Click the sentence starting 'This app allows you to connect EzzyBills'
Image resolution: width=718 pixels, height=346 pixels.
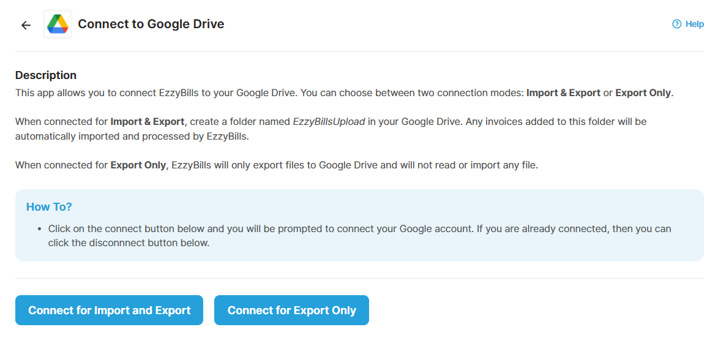(345, 93)
